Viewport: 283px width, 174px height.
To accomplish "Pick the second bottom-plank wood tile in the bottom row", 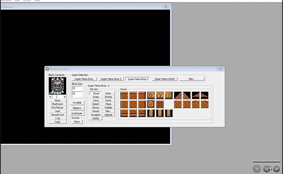I will point(133,113).
